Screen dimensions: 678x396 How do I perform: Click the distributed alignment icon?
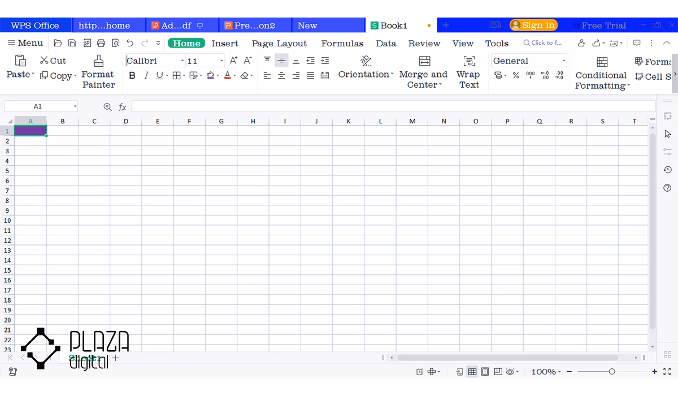coord(325,75)
